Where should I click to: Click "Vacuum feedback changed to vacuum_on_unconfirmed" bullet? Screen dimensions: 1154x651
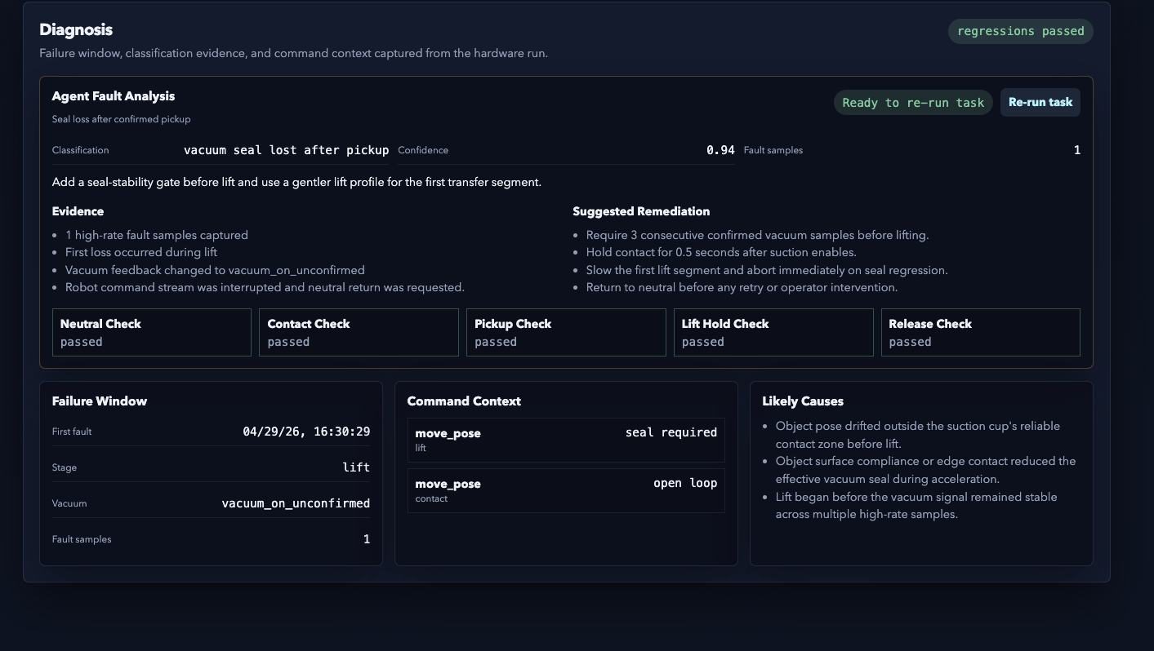point(215,270)
